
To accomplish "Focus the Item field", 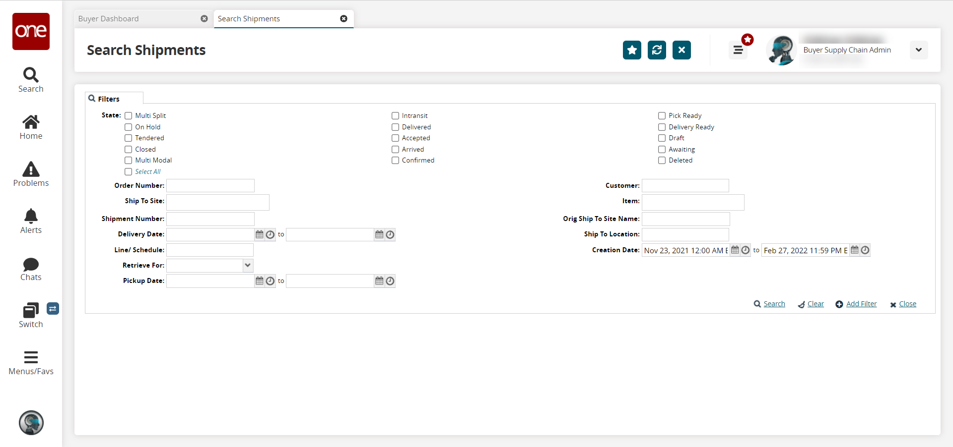I will tap(693, 202).
